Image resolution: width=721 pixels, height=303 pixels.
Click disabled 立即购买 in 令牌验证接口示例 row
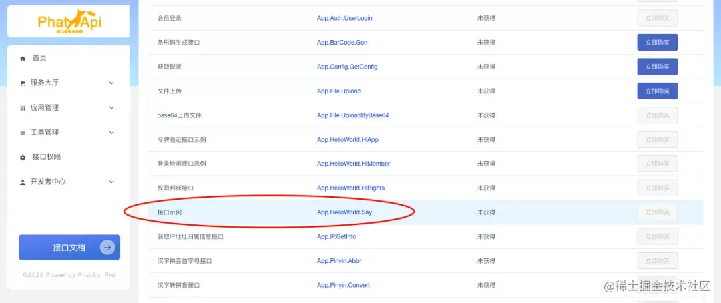click(x=657, y=139)
